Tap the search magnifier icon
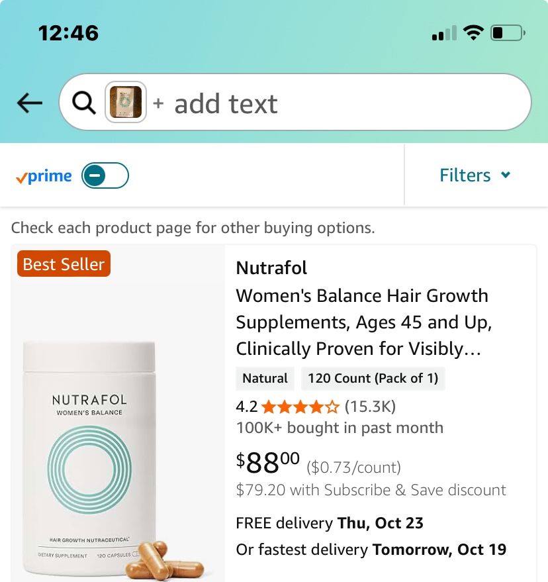 83,103
